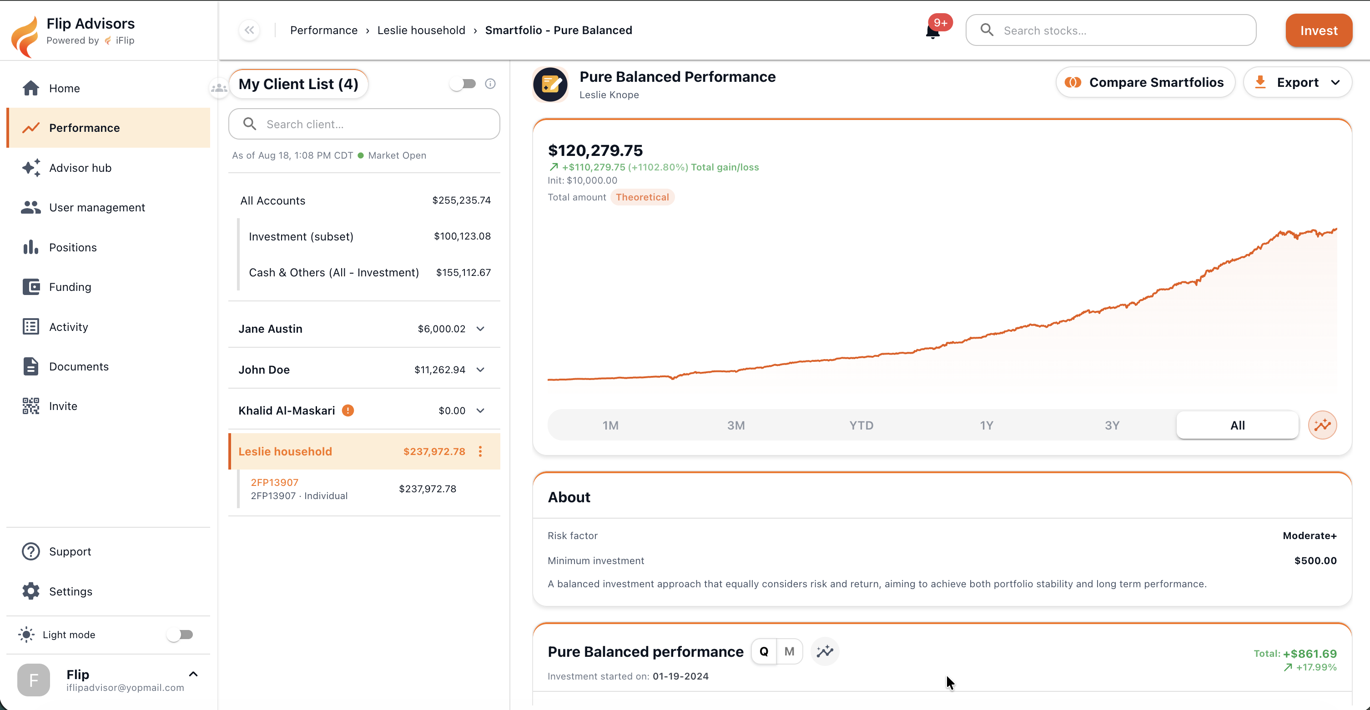Click the performance line chart
This screenshot has width=1370, height=710.
pyautogui.click(x=942, y=308)
